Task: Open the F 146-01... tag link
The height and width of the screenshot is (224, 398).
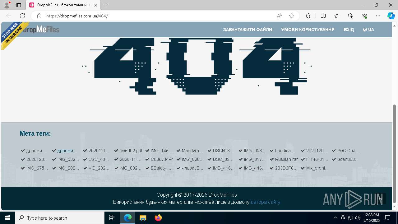Action: [317, 159]
